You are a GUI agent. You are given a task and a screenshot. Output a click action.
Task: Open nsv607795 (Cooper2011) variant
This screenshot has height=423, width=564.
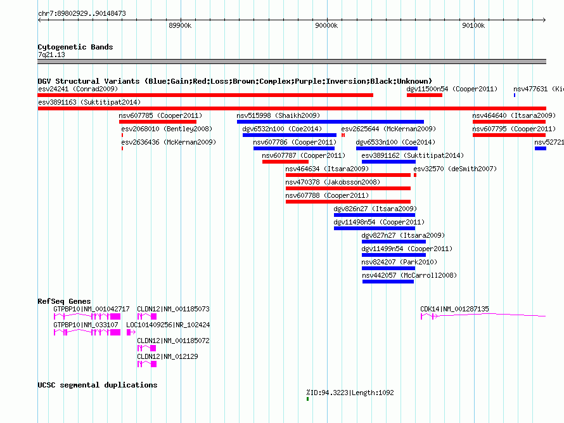tap(514, 129)
